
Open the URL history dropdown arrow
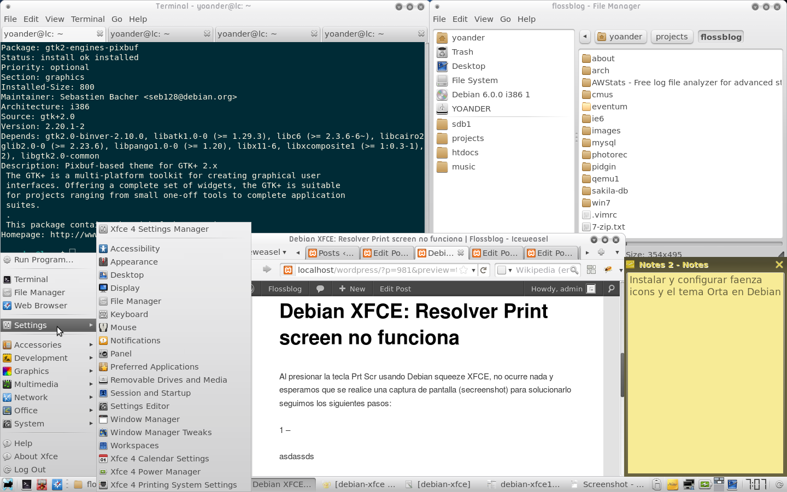[x=473, y=270]
